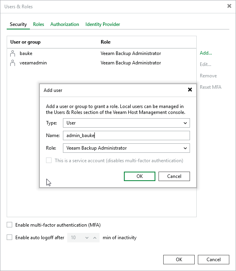Click the user icon next to veeamadmin
Image resolution: width=236 pixels, height=271 pixels.
pos(13,63)
